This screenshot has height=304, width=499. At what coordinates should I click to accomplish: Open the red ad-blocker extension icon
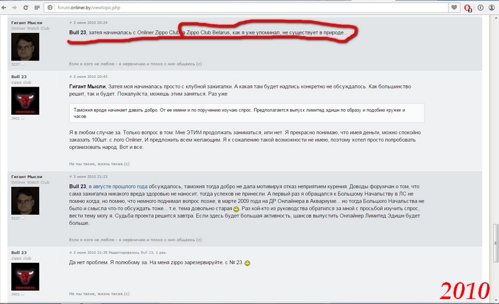468,8
